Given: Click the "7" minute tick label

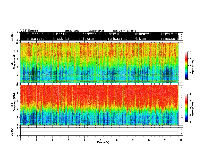Looking at the screenshot, I should (x=133, y=140).
